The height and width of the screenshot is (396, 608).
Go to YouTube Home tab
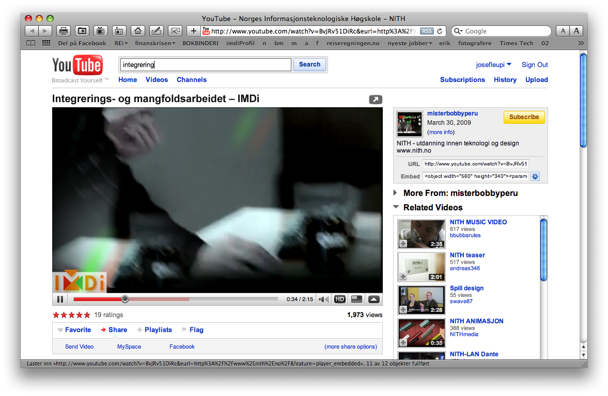[128, 80]
